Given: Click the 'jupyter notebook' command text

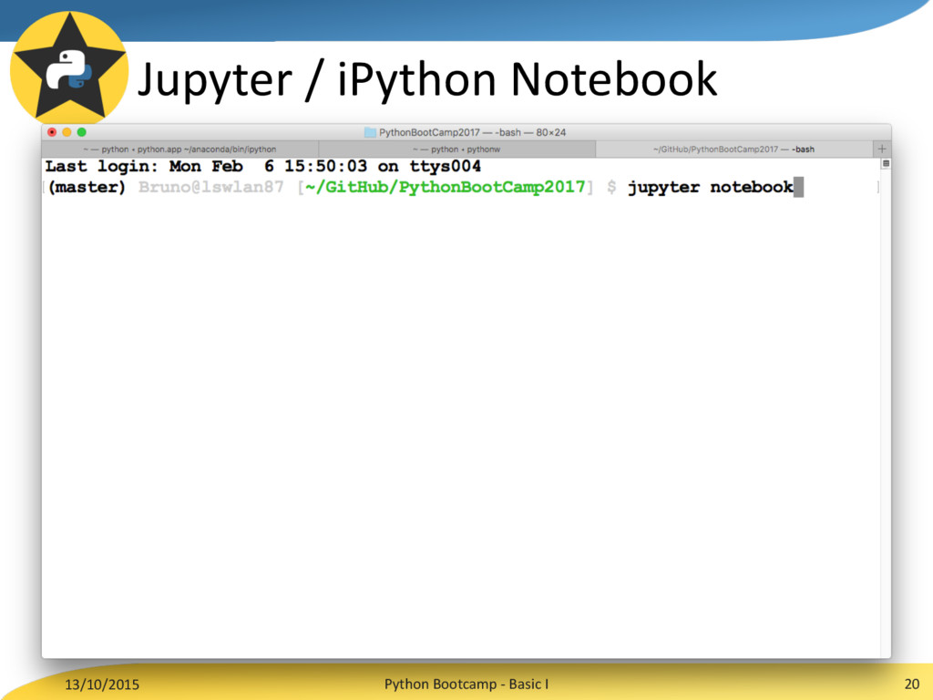Looking at the screenshot, I should [x=711, y=187].
